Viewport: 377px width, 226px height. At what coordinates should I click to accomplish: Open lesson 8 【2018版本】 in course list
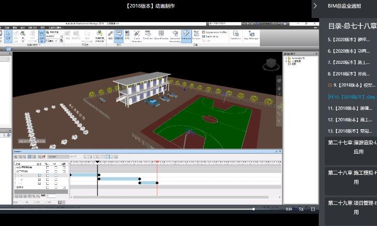pyautogui.click(x=349, y=73)
